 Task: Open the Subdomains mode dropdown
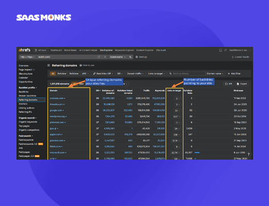(118, 57)
